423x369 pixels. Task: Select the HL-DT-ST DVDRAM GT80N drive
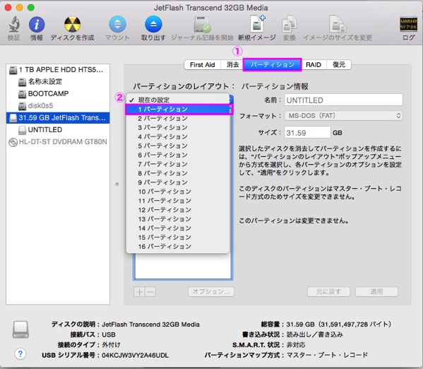(x=58, y=142)
